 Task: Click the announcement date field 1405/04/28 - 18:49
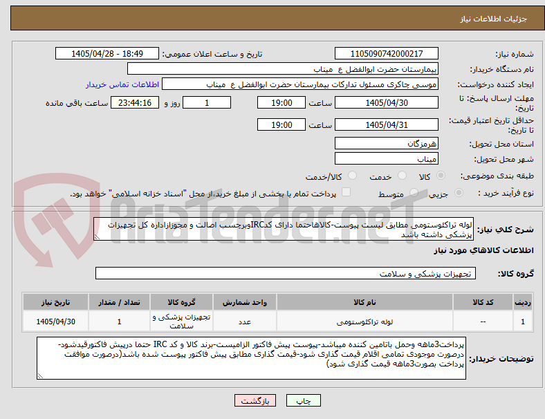click(x=107, y=53)
